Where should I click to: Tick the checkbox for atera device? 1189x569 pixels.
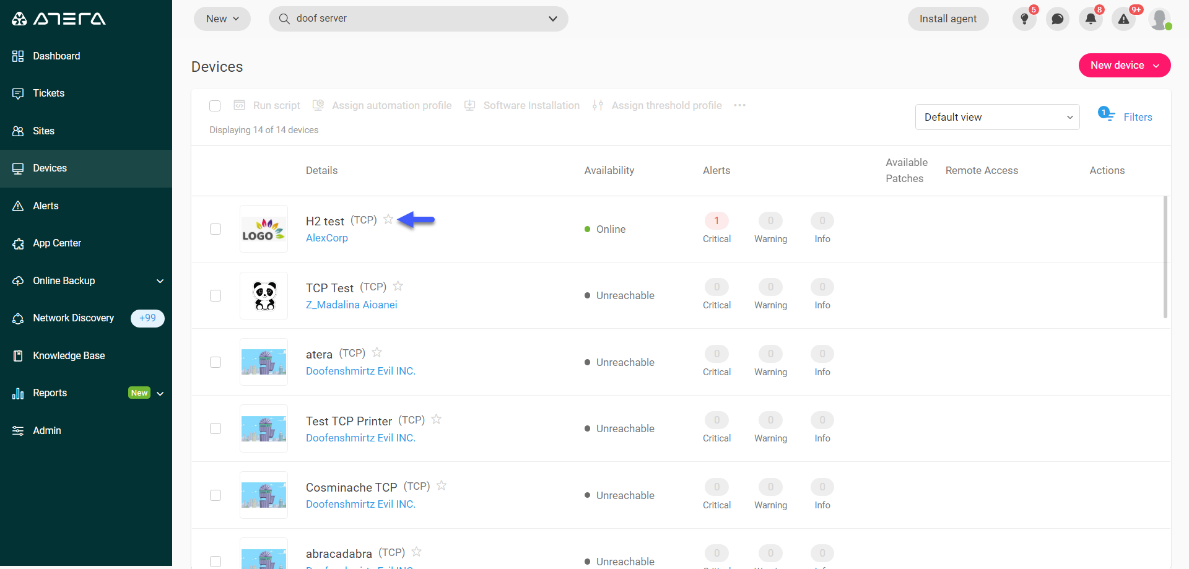216,362
